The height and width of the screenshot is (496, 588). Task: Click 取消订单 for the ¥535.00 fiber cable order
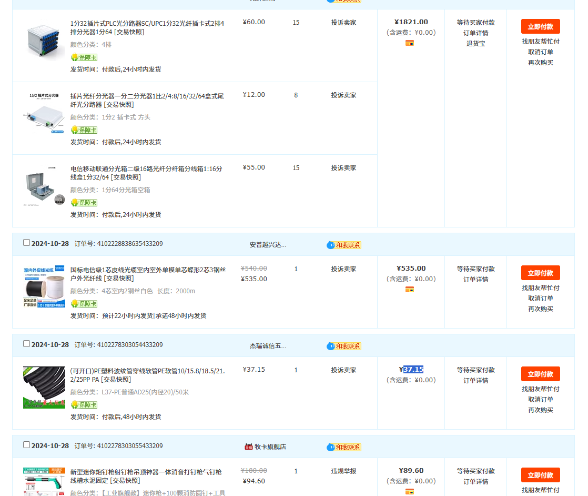[540, 299]
